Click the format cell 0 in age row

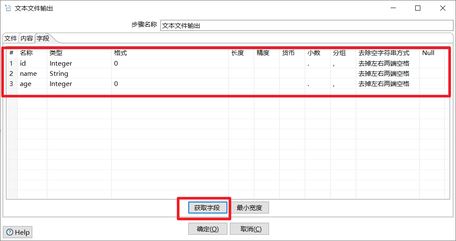tap(170, 84)
